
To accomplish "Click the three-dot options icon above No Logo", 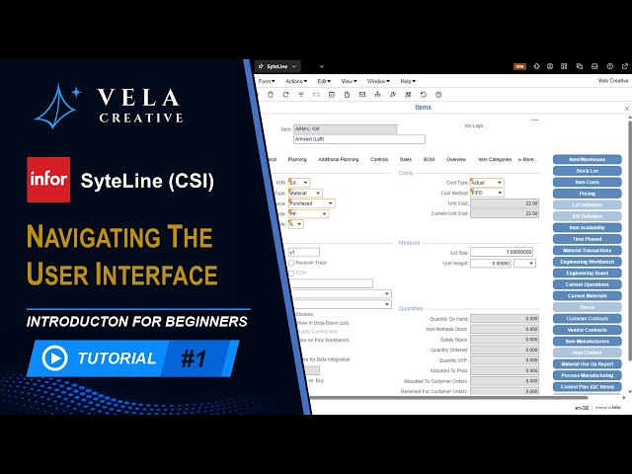I will coord(534,120).
